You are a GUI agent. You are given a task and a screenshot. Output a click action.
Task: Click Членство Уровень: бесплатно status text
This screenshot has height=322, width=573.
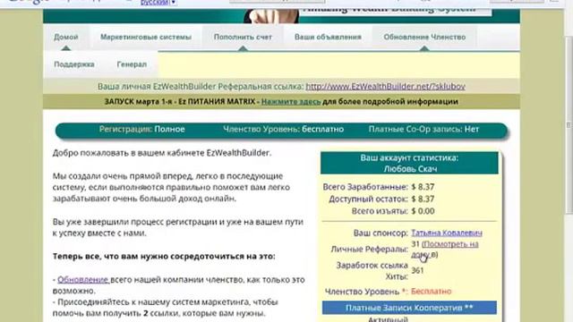pos(283,129)
